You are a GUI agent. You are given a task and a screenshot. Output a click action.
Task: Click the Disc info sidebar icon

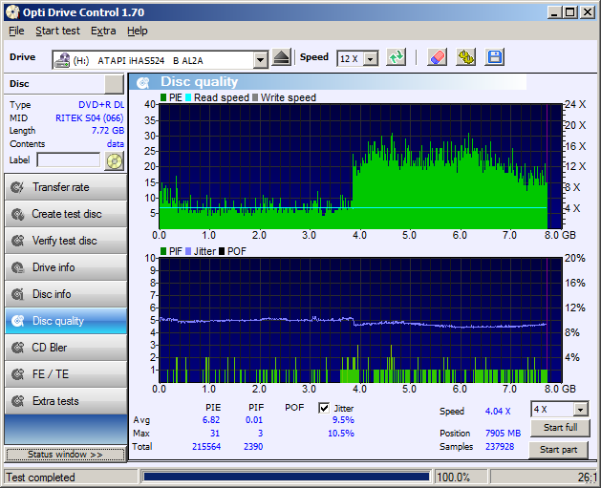(x=17, y=294)
